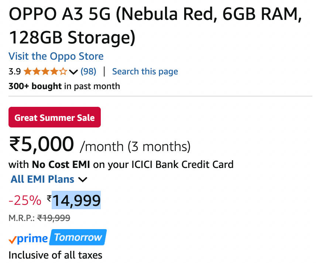Viewport: 316px width, 263px height.
Task: Click the Great Summer Sale badge
Action: point(54,118)
